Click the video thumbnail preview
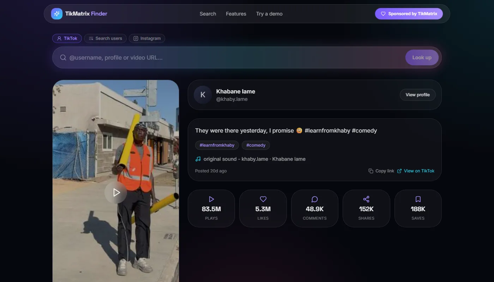The width and height of the screenshot is (494, 282). point(116,181)
